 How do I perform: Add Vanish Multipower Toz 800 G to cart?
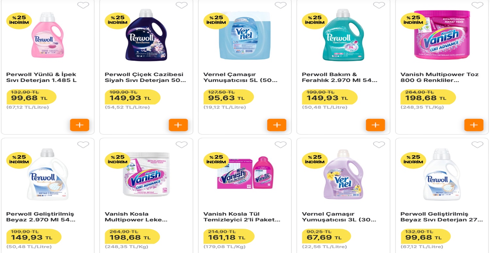click(474, 125)
